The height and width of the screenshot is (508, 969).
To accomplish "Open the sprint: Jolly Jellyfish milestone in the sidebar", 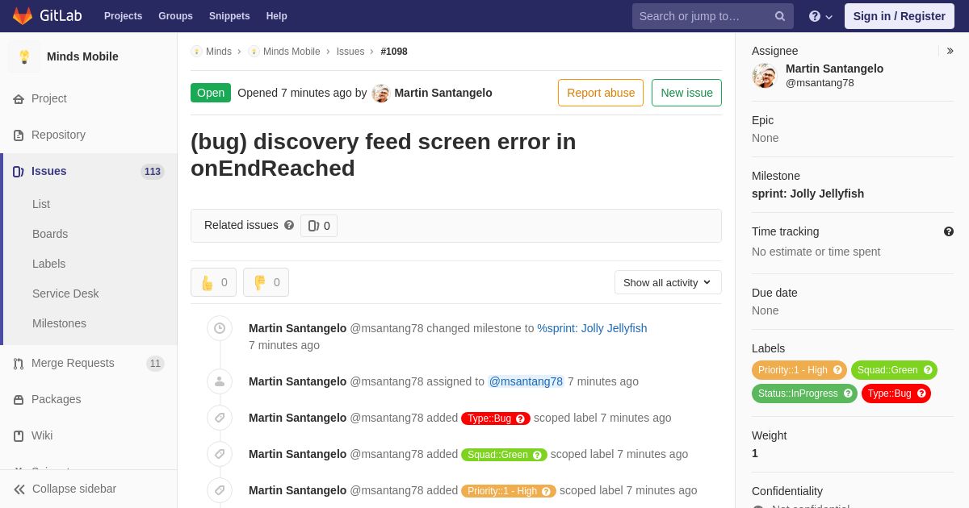I will tap(807, 194).
